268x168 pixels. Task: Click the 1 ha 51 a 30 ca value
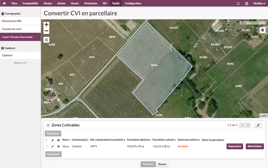pyautogui.click(x=161, y=147)
